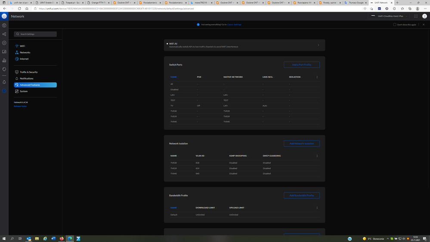Click Add Network Isolation button
This screenshot has width=430, height=242.
(301, 143)
